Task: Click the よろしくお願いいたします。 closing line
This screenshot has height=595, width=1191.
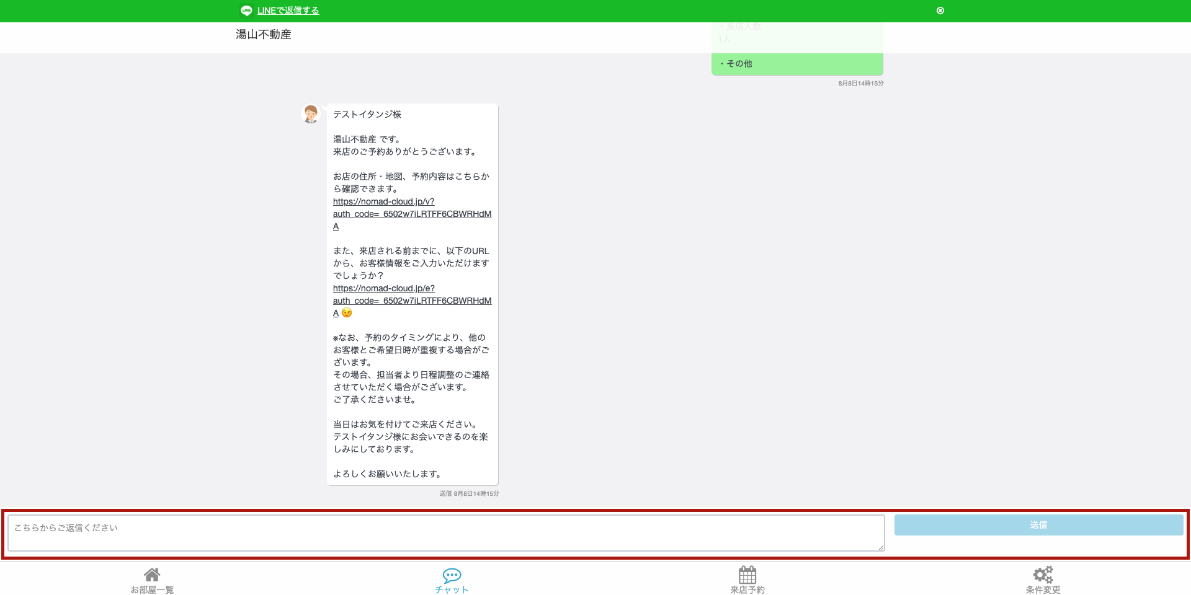Action: coord(389,474)
